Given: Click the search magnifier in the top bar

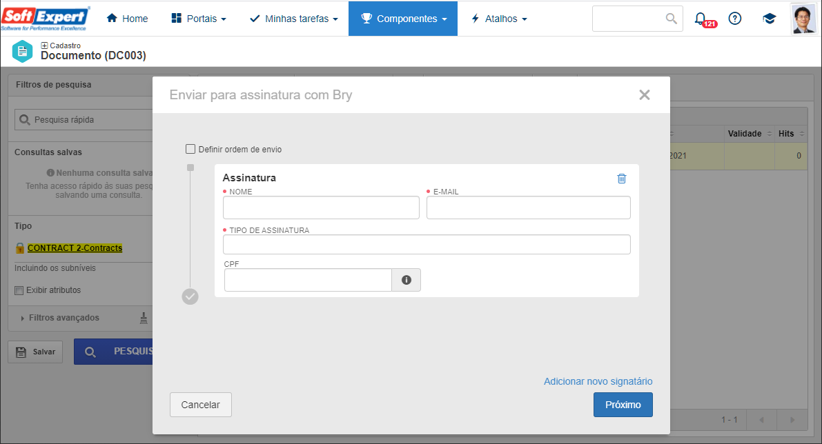Looking at the screenshot, I should click(x=671, y=19).
